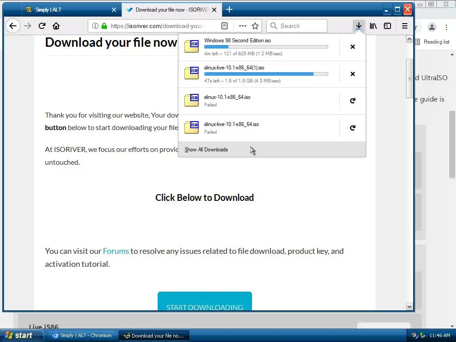Go back to the previous page
Image resolution: width=456 pixels, height=342 pixels.
(x=13, y=26)
